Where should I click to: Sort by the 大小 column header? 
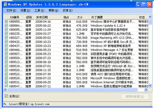(82, 17)
